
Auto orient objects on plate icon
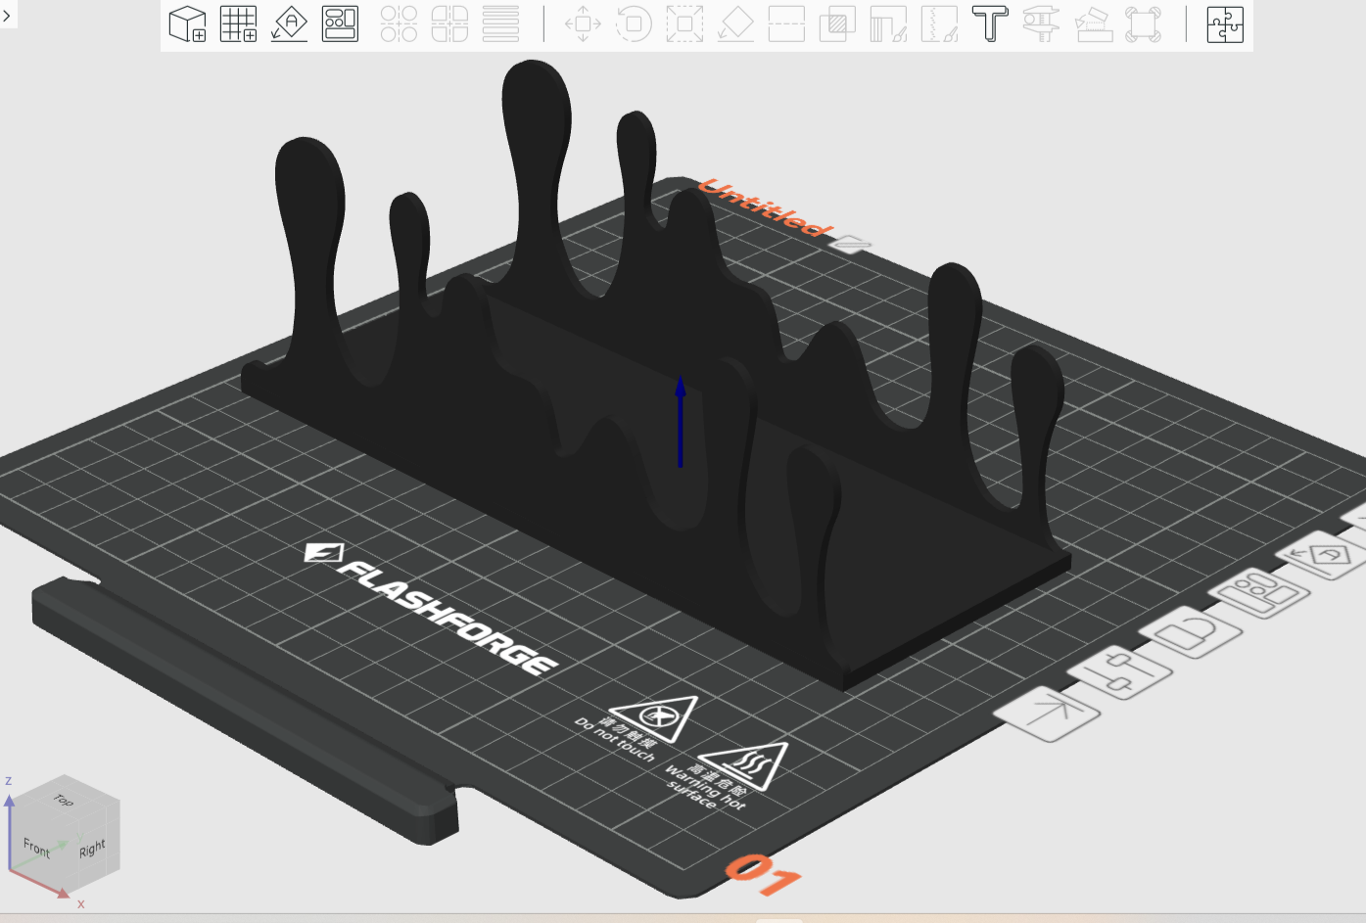point(1323,556)
